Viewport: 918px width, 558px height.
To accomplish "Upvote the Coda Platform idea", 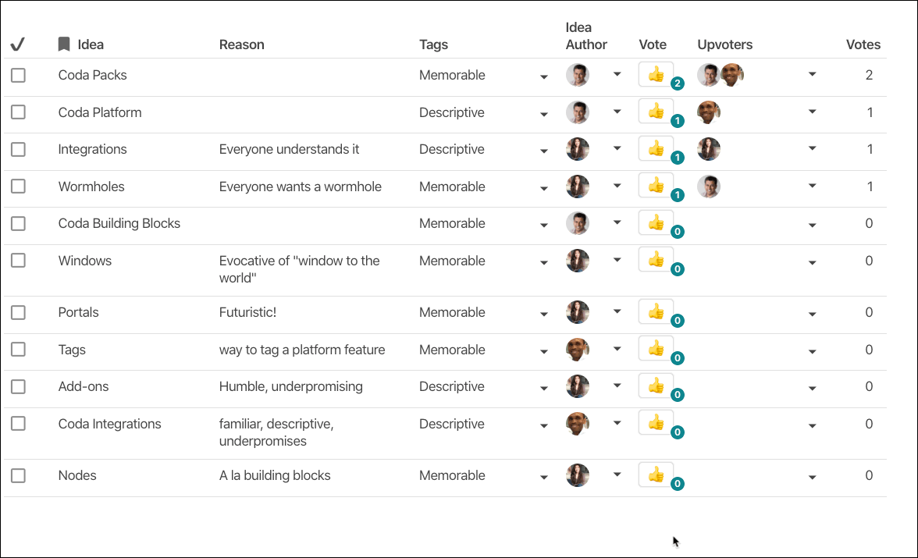I will pyautogui.click(x=656, y=112).
